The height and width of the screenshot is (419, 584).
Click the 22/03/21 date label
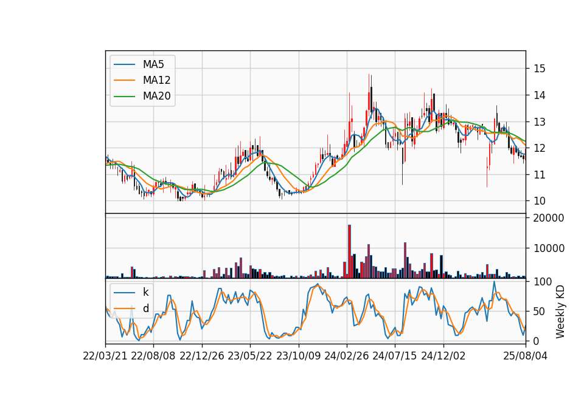pyautogui.click(x=105, y=356)
